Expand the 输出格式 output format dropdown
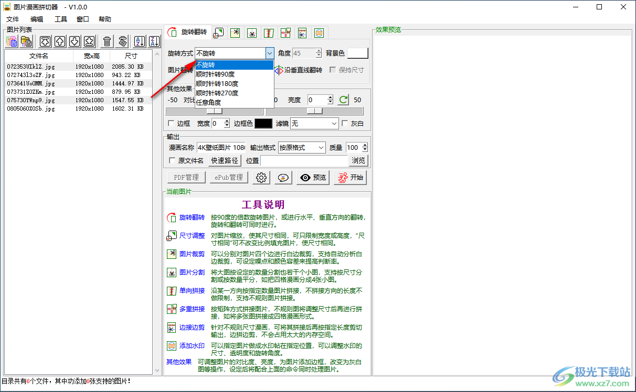Image resolution: width=636 pixels, height=392 pixels. (x=301, y=147)
